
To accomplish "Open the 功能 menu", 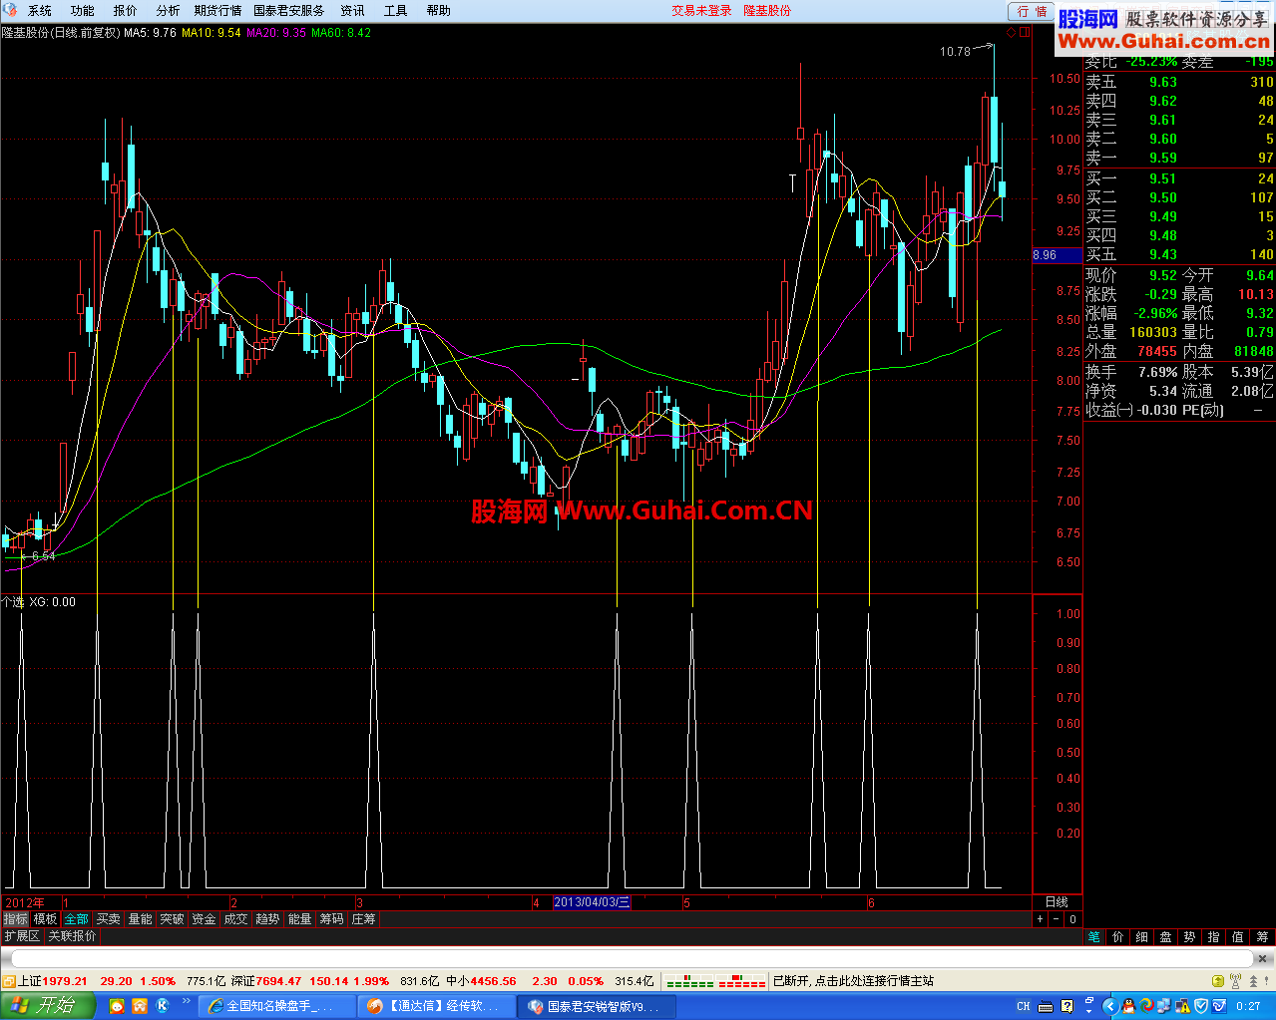I will [83, 10].
